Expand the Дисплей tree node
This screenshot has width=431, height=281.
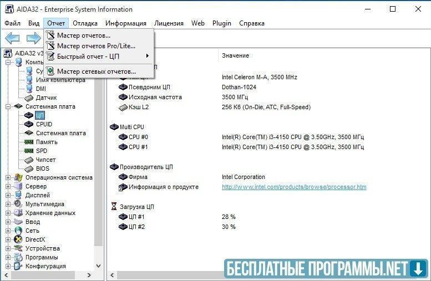[8, 195]
